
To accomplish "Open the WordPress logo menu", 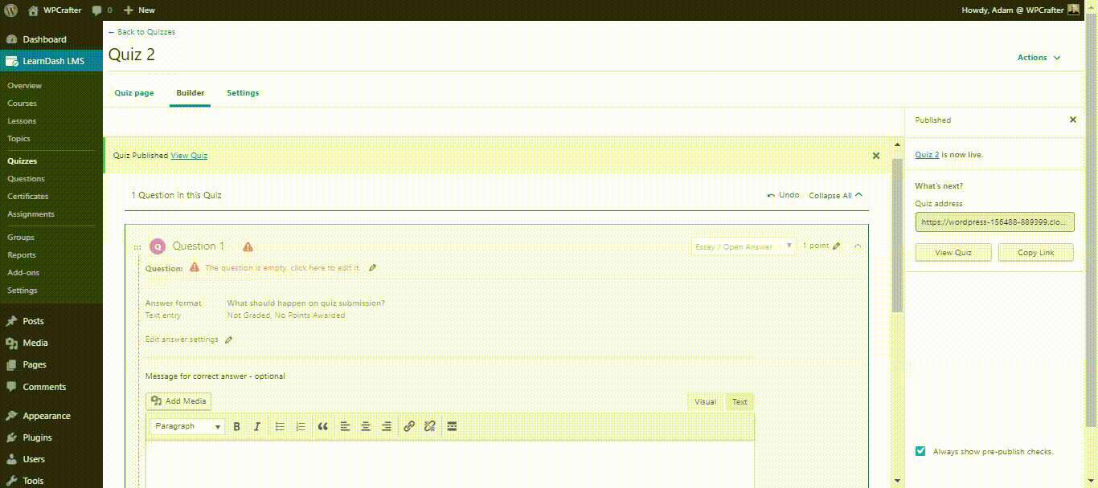I will coord(11,10).
